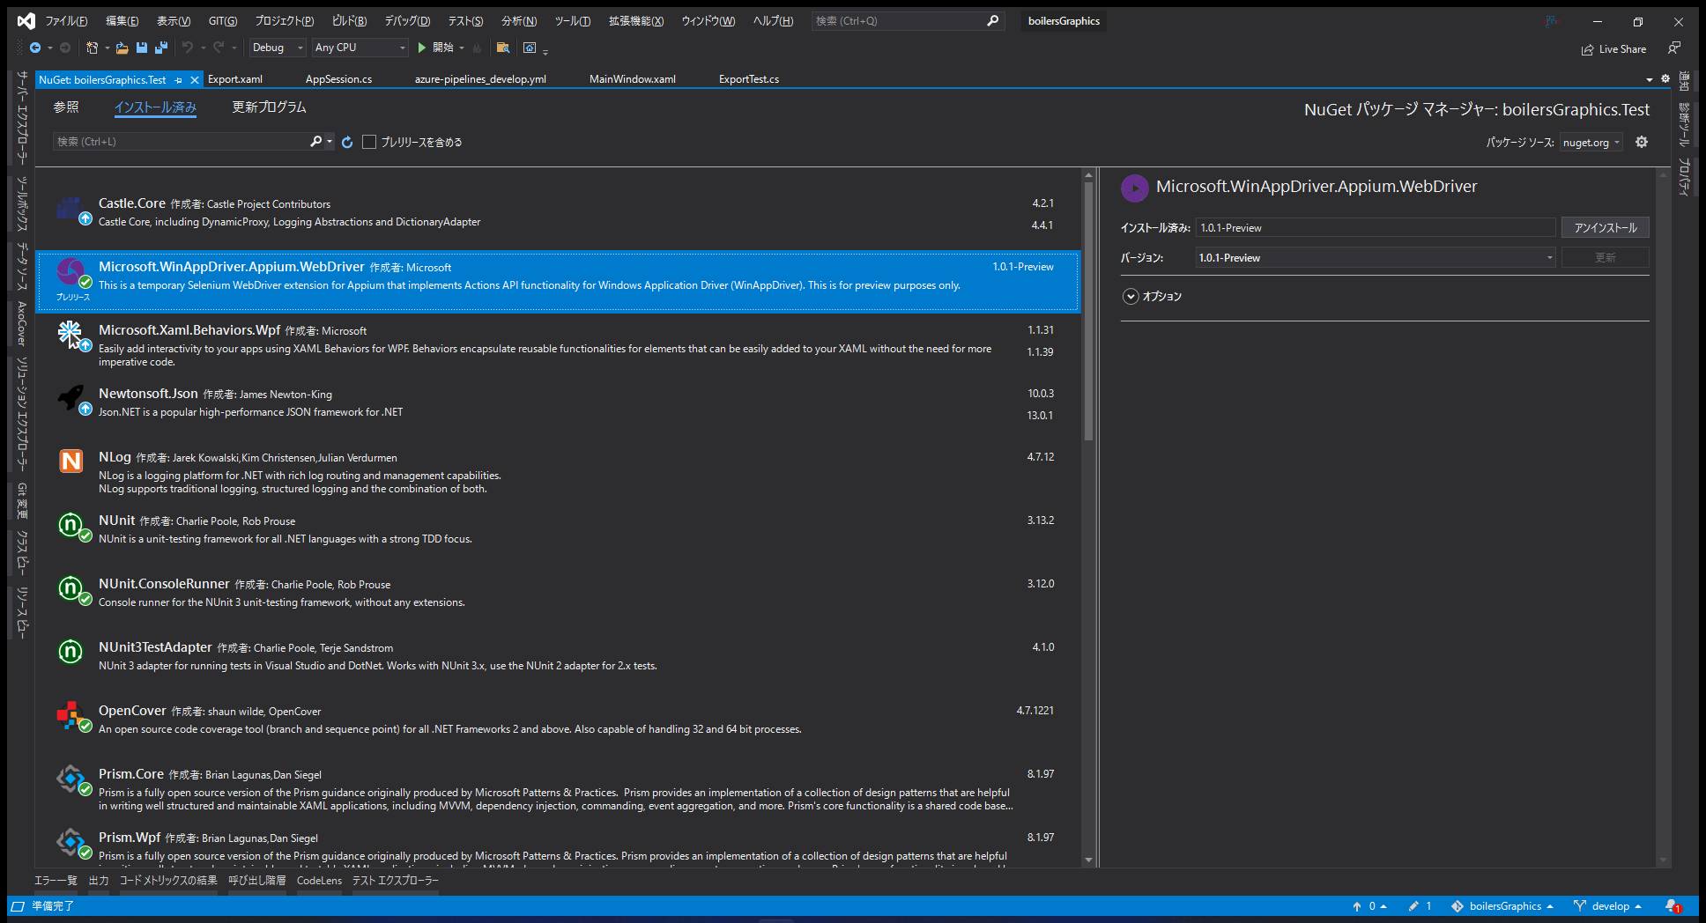The image size is (1706, 923).
Task: Click the Visual Studio quick launch search box
Action: pos(907,21)
